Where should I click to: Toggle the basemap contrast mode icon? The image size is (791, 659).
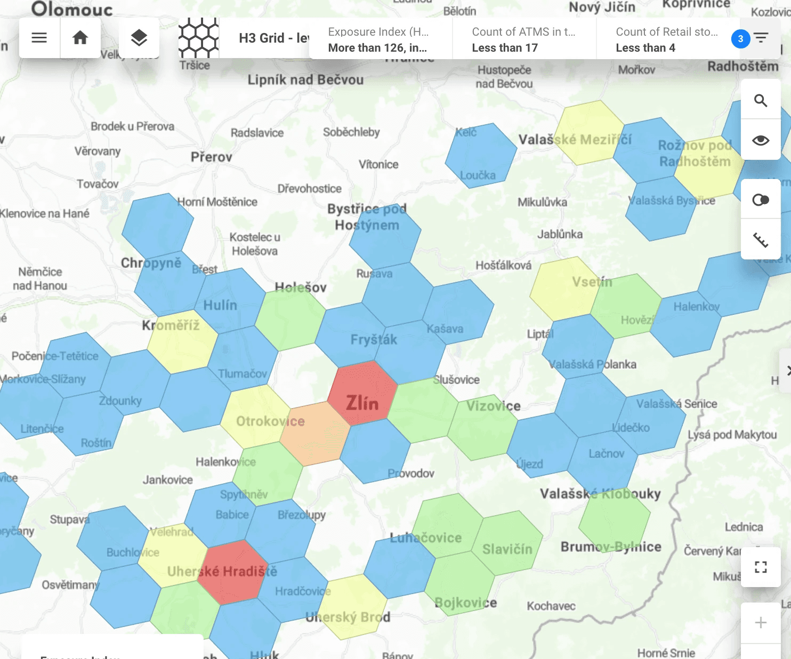tap(761, 200)
